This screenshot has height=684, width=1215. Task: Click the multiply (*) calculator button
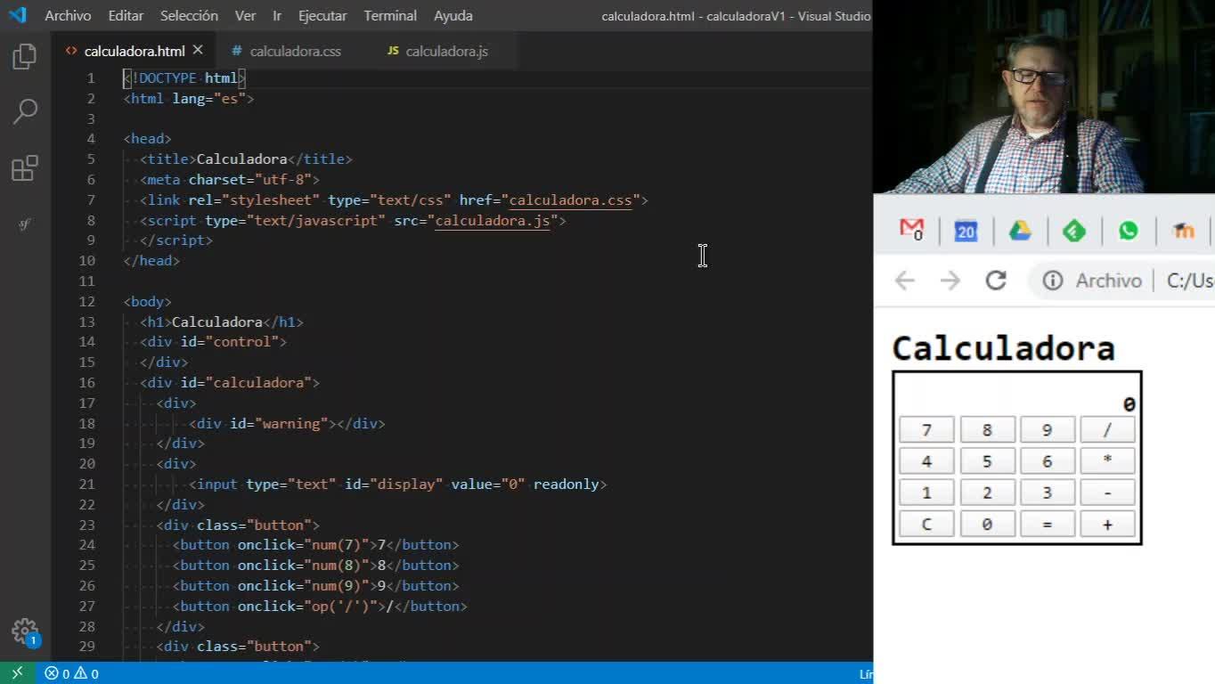point(1107,461)
